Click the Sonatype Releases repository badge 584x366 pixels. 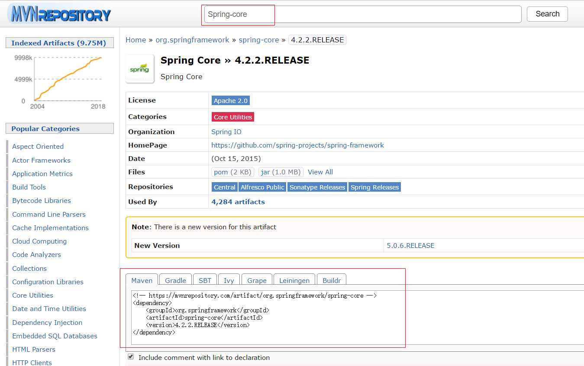[317, 187]
